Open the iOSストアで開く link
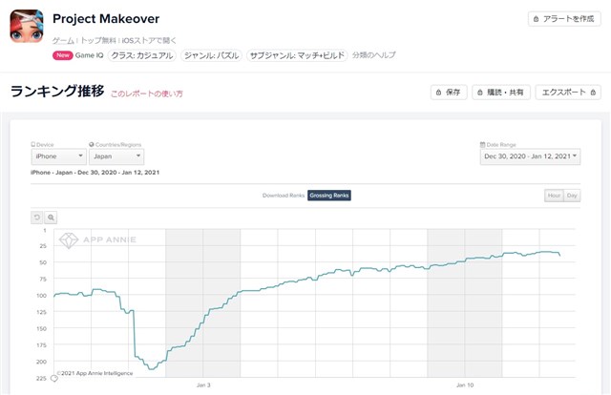The image size is (611, 395). click(x=149, y=40)
